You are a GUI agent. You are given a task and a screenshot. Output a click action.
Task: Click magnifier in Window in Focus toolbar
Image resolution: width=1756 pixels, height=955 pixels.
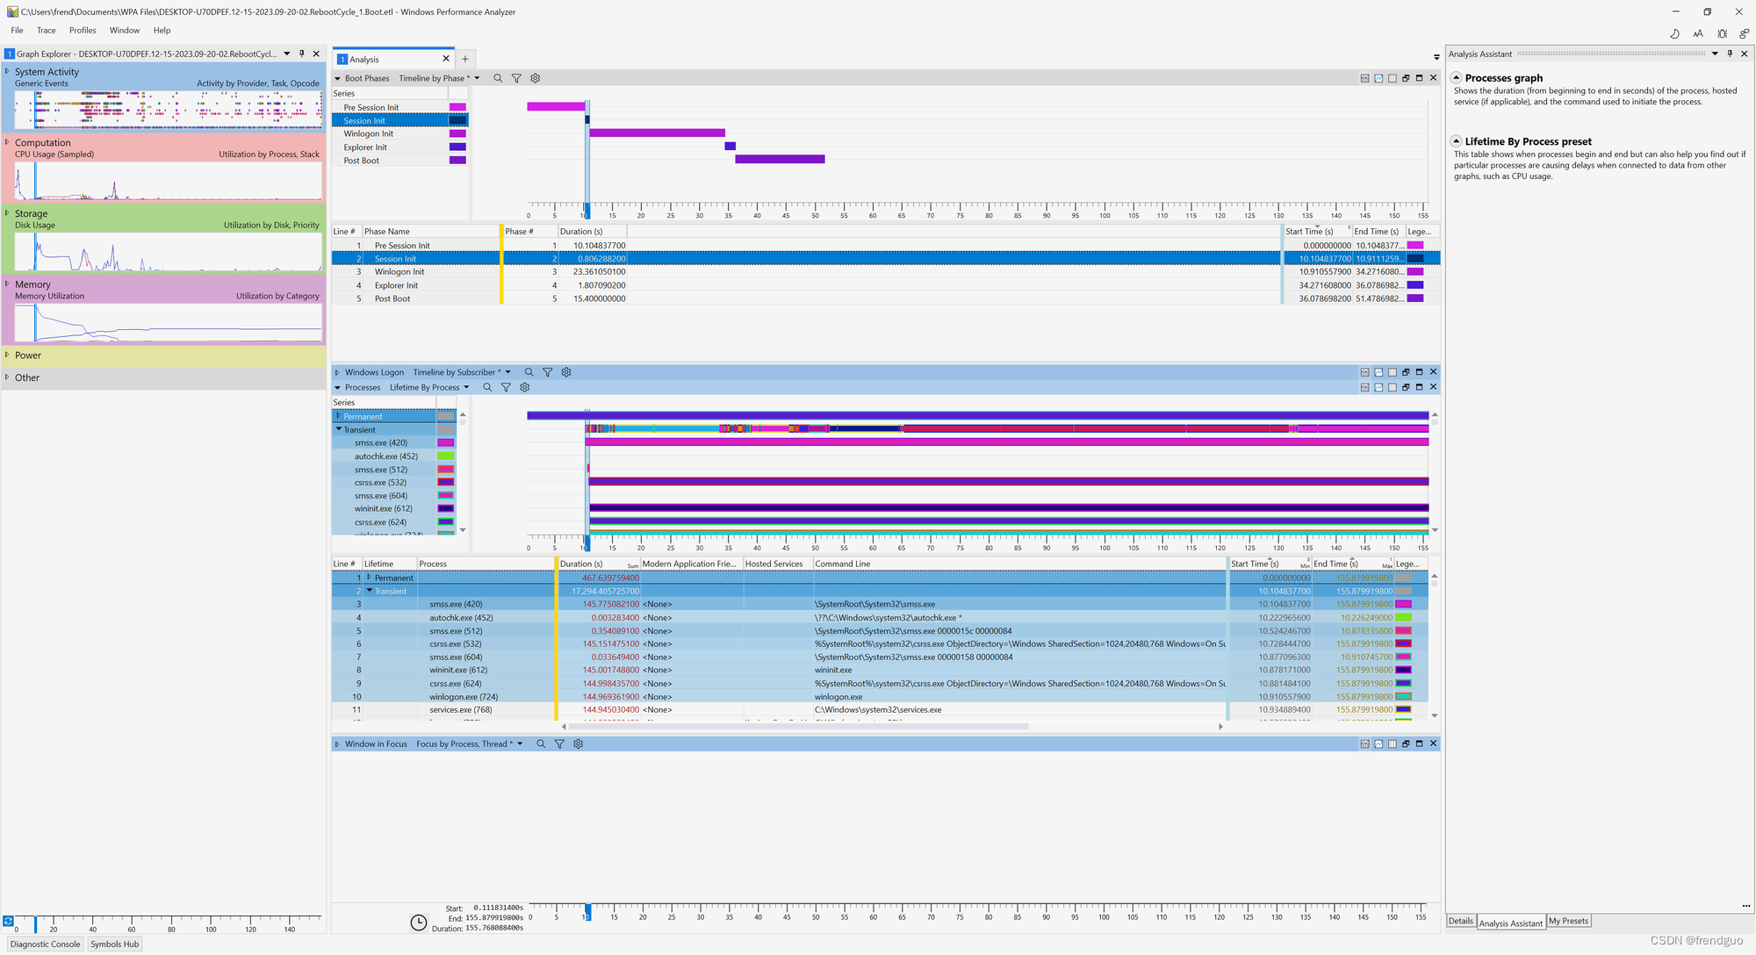click(x=541, y=743)
